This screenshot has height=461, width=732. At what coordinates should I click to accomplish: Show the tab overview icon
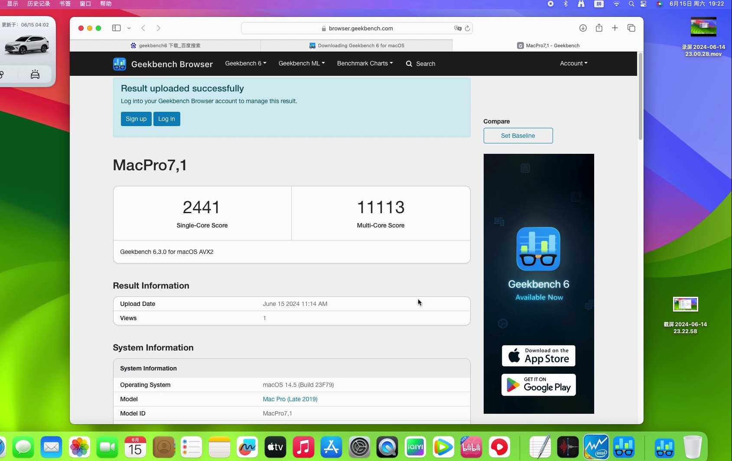click(x=631, y=28)
